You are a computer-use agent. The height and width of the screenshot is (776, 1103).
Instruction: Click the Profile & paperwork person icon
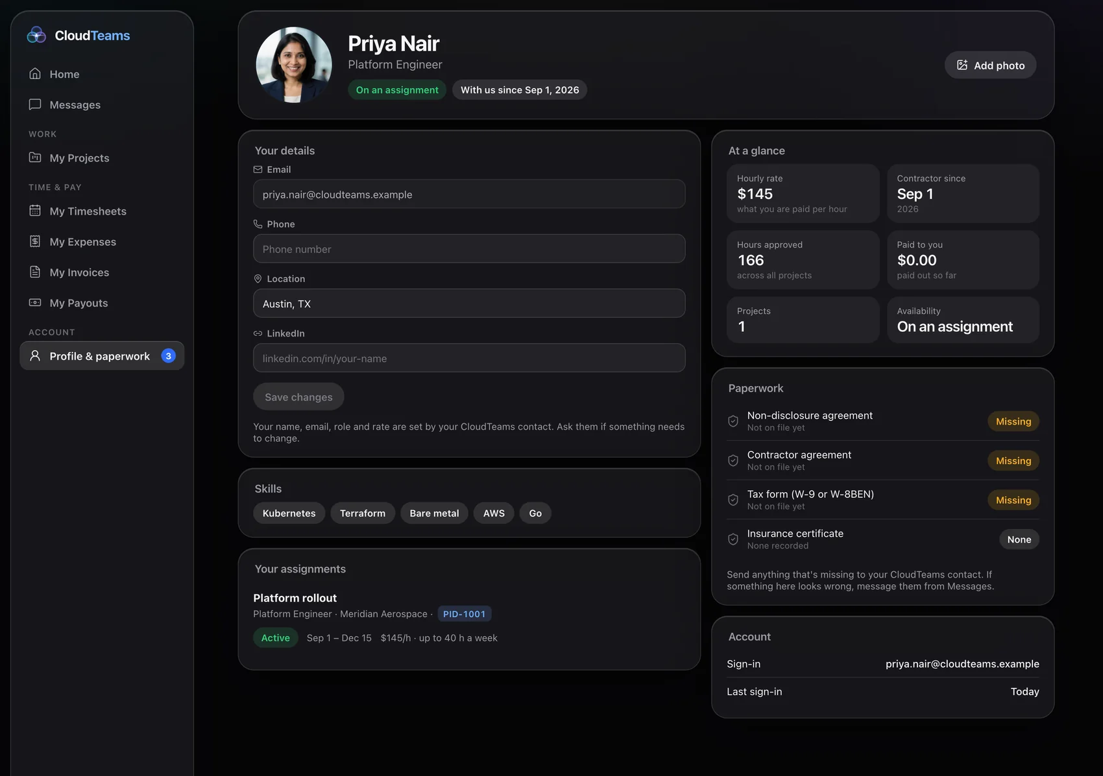[35, 356]
